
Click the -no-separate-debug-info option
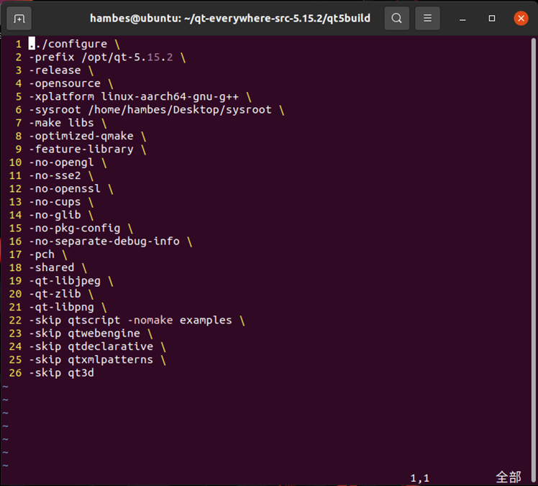click(104, 241)
